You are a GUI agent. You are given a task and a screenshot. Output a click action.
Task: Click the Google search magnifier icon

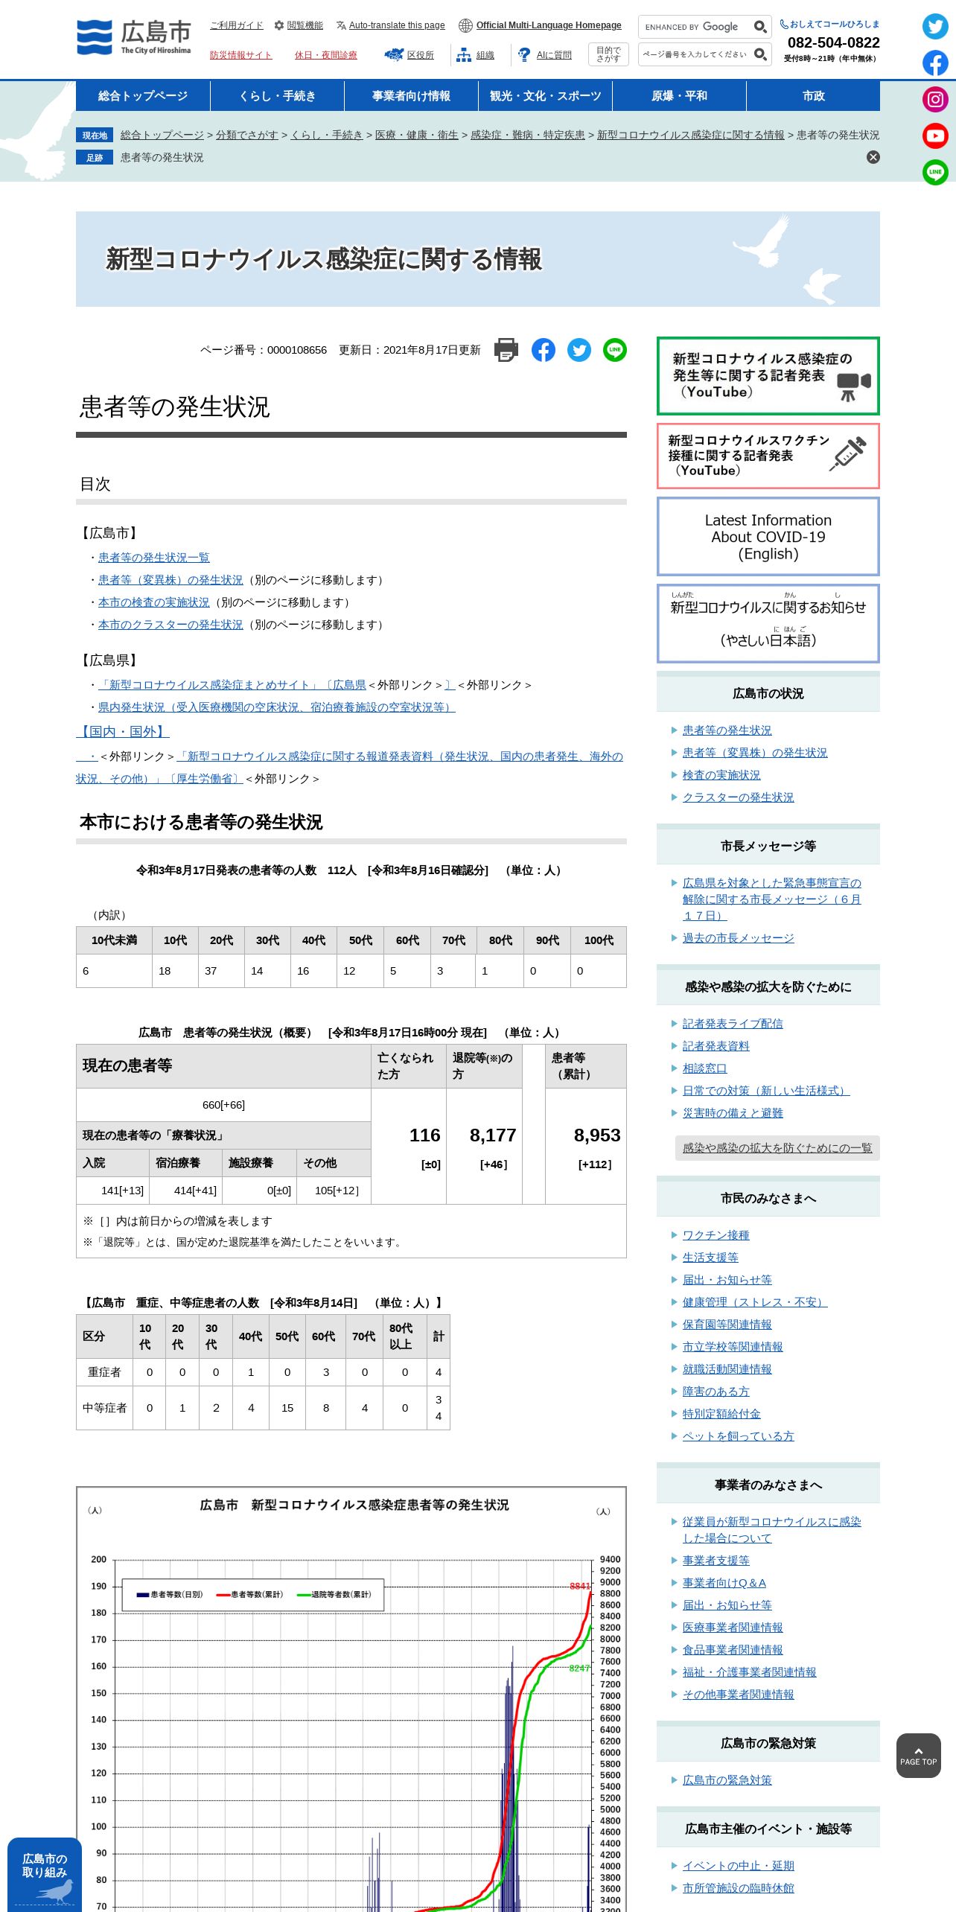(760, 27)
